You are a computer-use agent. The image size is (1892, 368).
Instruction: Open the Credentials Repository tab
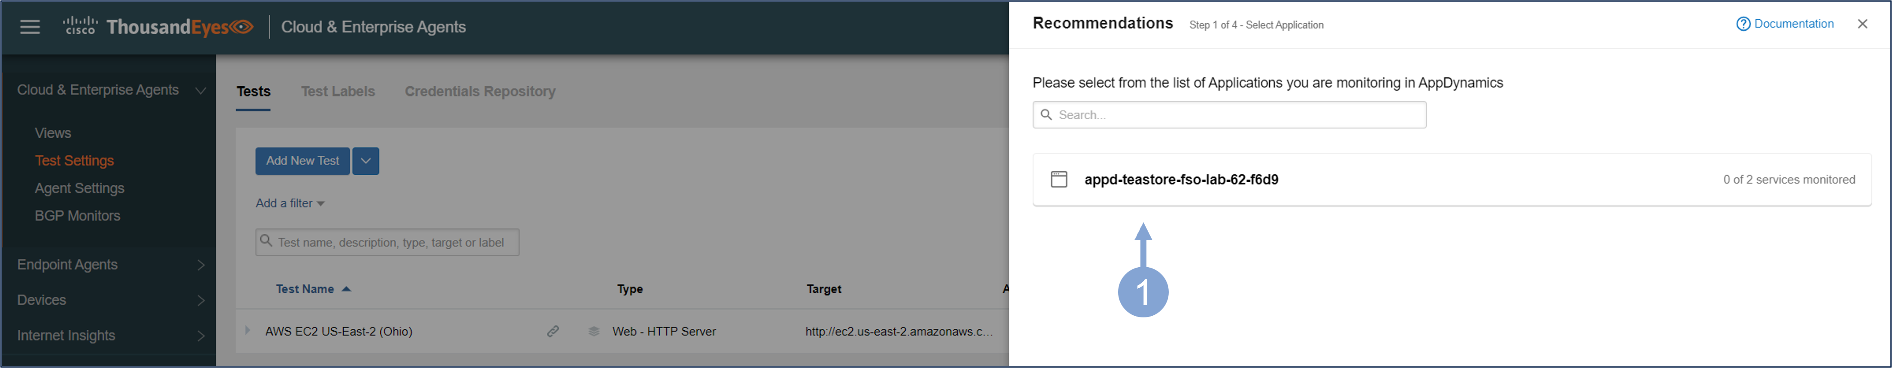(479, 92)
